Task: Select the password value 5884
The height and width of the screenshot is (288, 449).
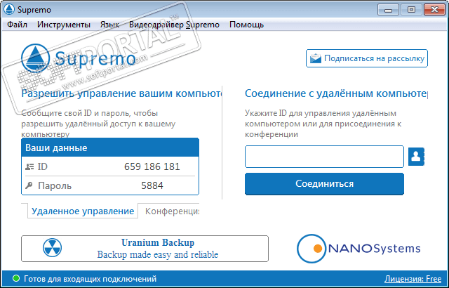Action: click(152, 185)
